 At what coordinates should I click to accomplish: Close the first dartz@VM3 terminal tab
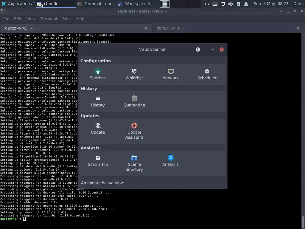coord(146,28)
